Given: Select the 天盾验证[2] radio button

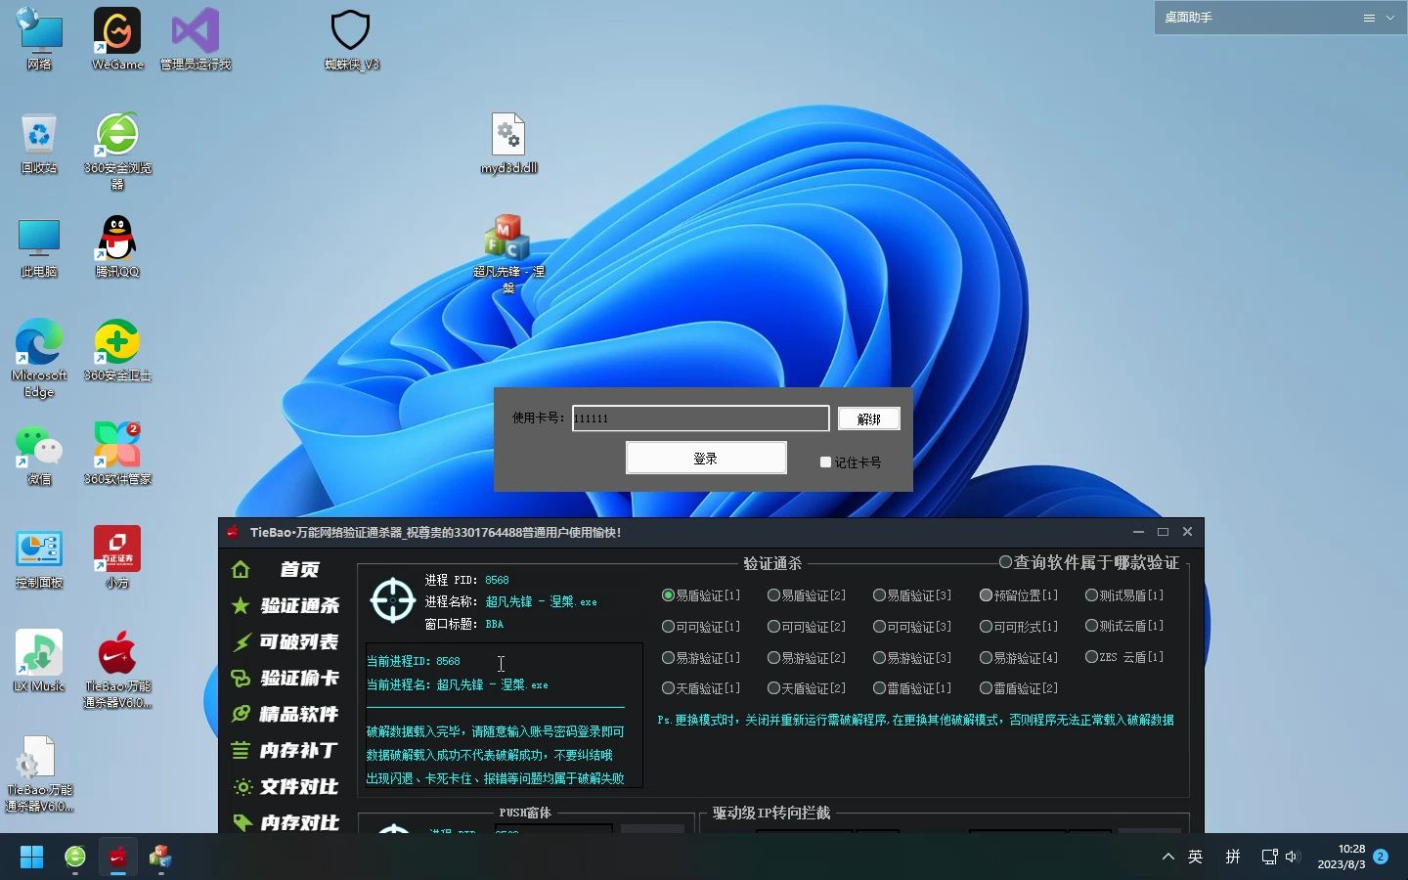Looking at the screenshot, I should (773, 688).
